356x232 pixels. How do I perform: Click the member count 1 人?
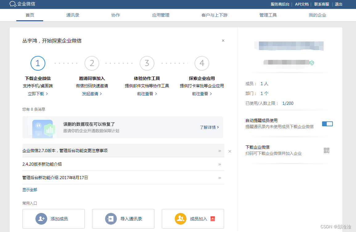coord(264,84)
